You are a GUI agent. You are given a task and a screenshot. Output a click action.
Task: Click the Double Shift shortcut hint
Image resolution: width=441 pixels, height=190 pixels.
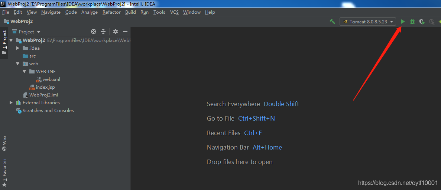point(281,104)
